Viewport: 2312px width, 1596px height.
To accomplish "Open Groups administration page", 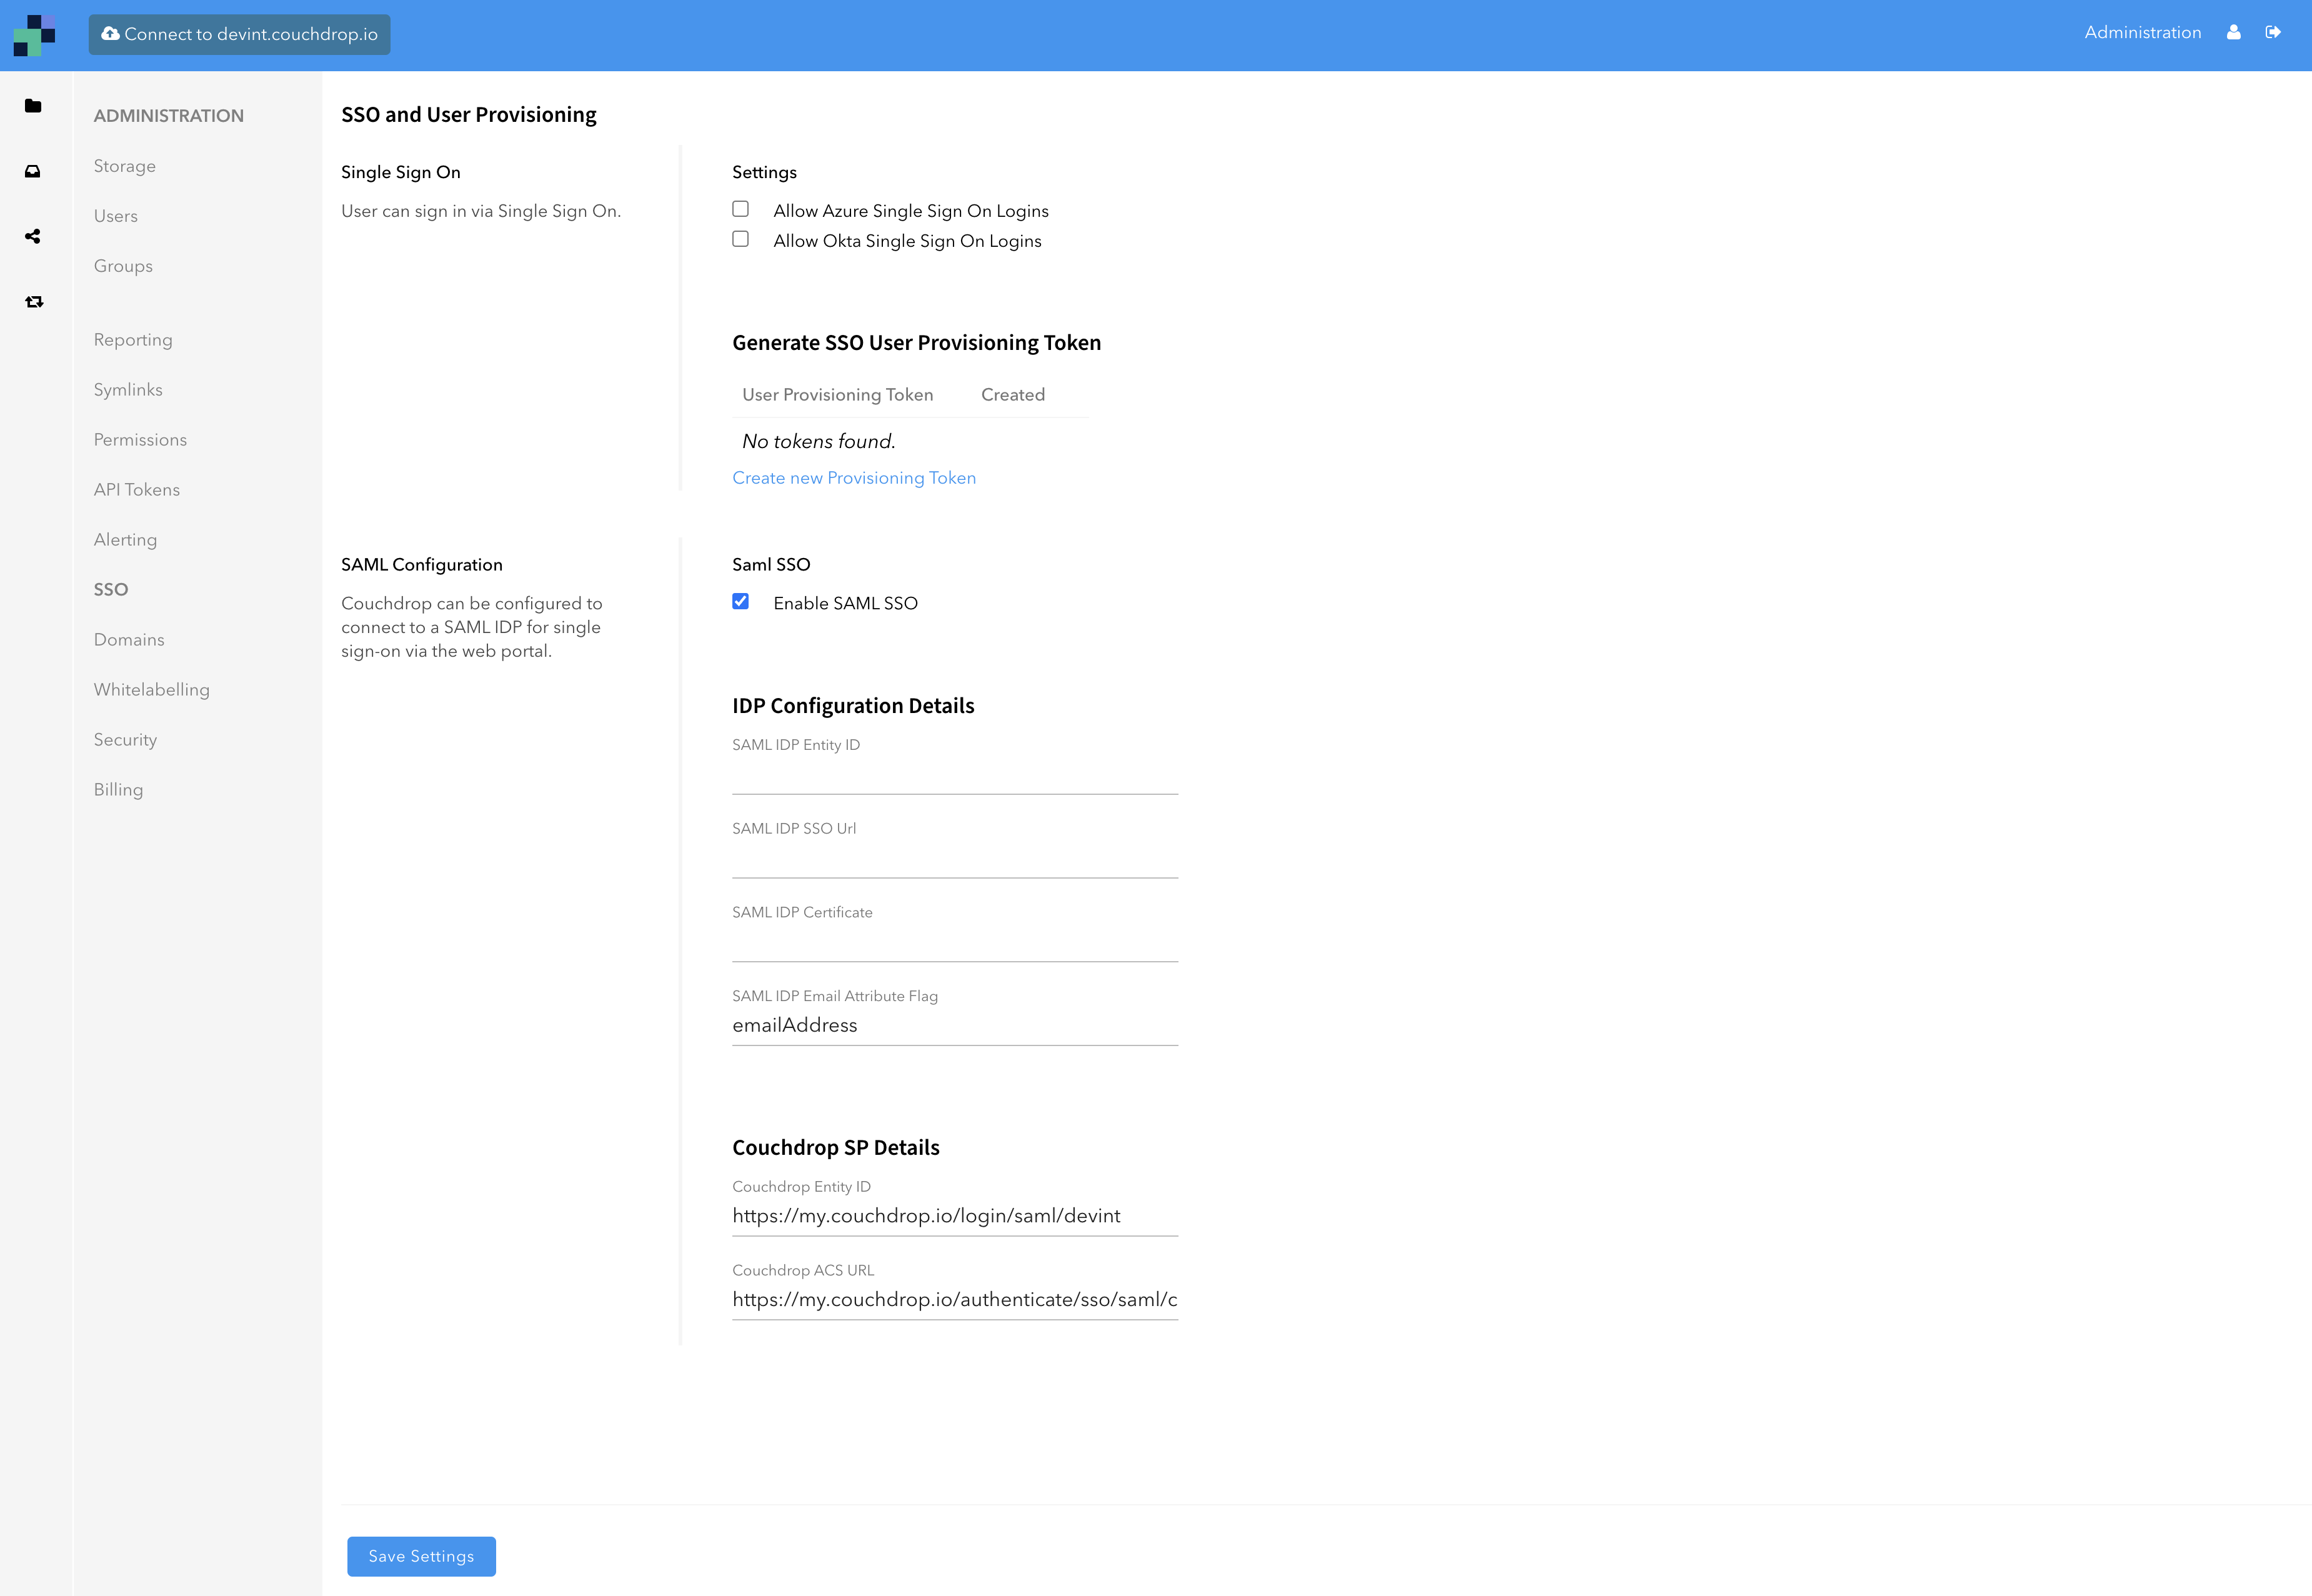I will pos(123,266).
